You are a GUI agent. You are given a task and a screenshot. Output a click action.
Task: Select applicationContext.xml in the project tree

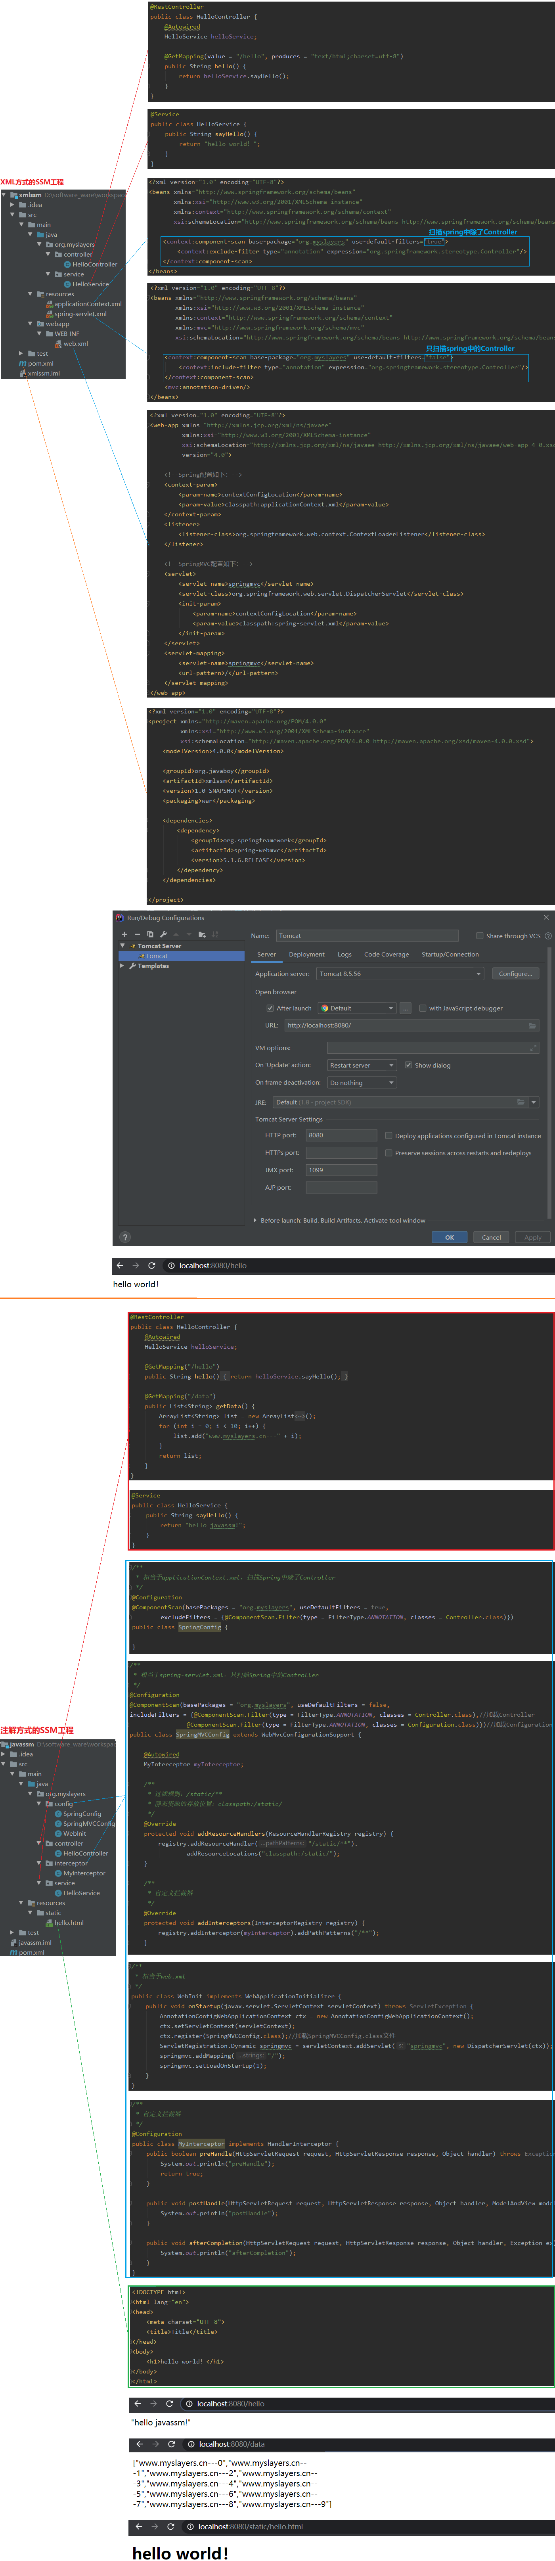[x=88, y=304]
